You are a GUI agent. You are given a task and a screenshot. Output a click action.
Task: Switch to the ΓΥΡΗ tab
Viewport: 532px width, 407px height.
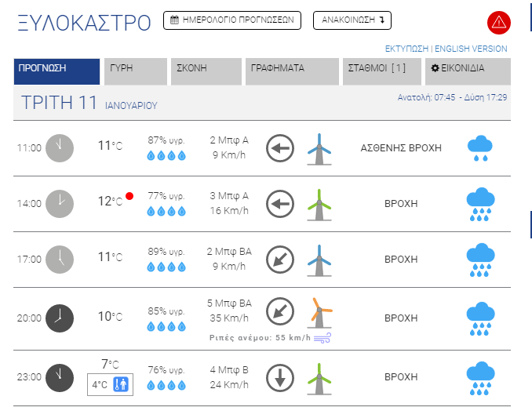[136, 69]
